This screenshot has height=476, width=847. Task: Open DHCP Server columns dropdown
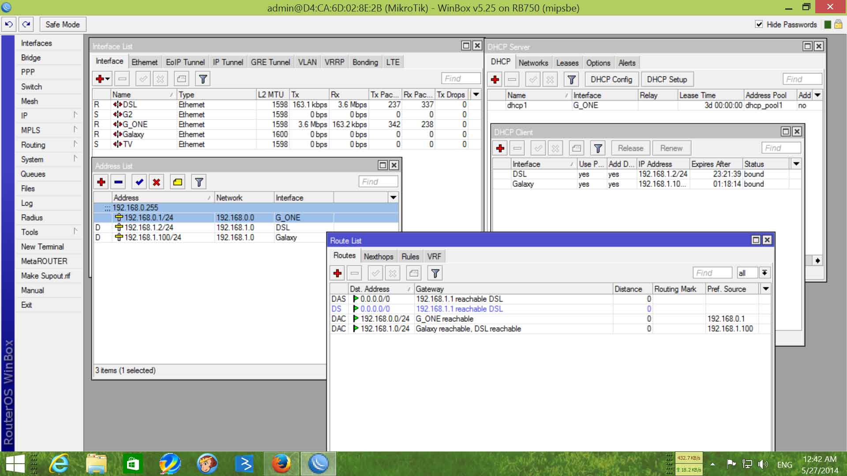(x=817, y=95)
